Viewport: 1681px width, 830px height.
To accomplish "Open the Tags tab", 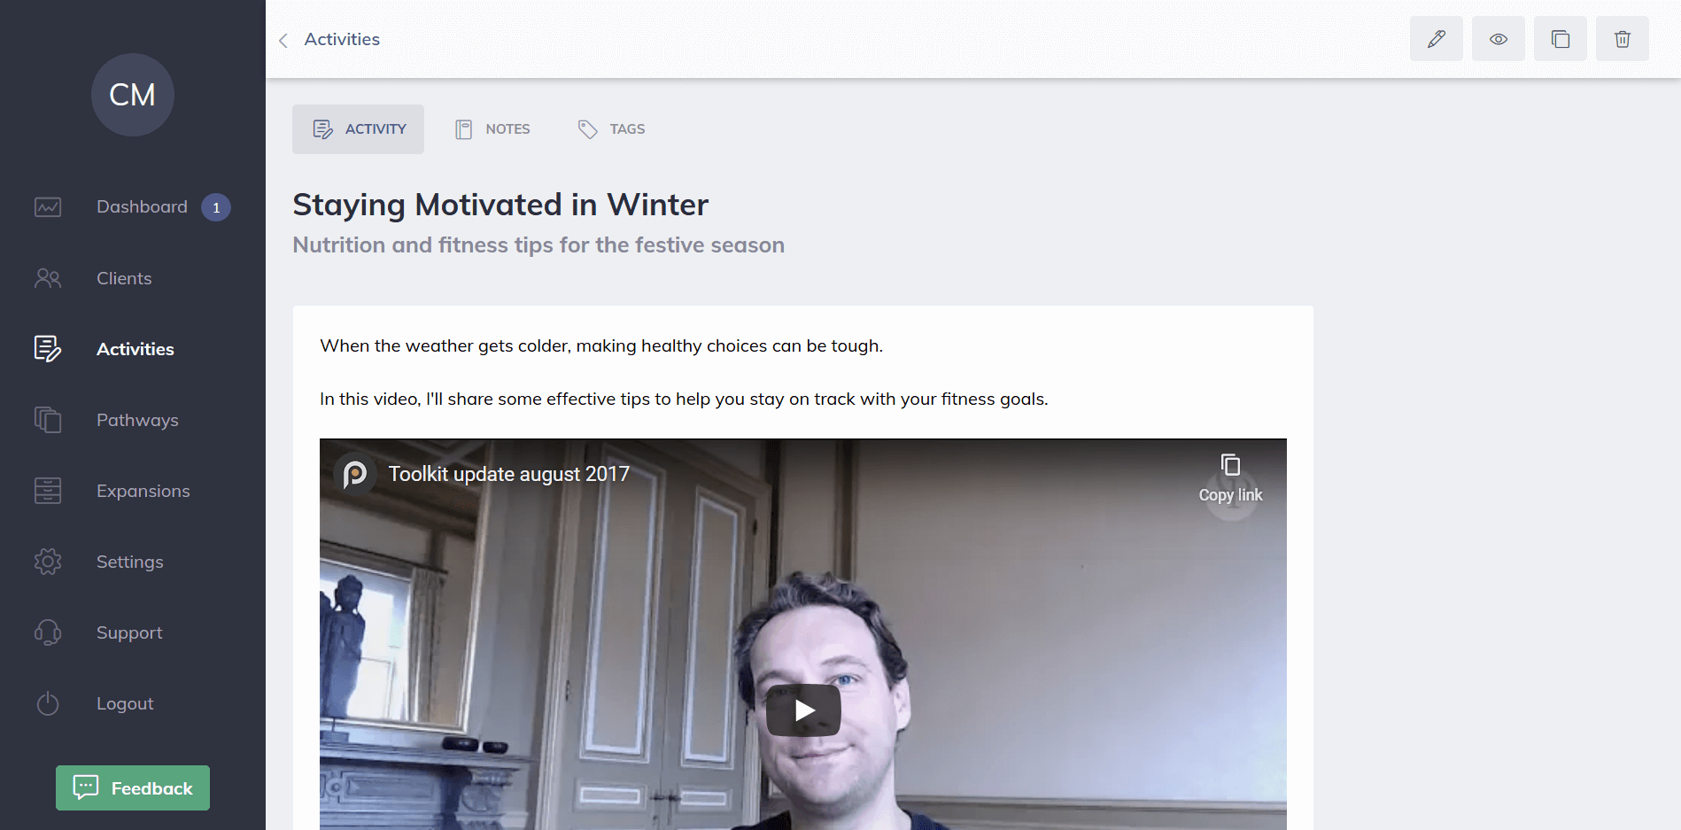I will pos(611,129).
